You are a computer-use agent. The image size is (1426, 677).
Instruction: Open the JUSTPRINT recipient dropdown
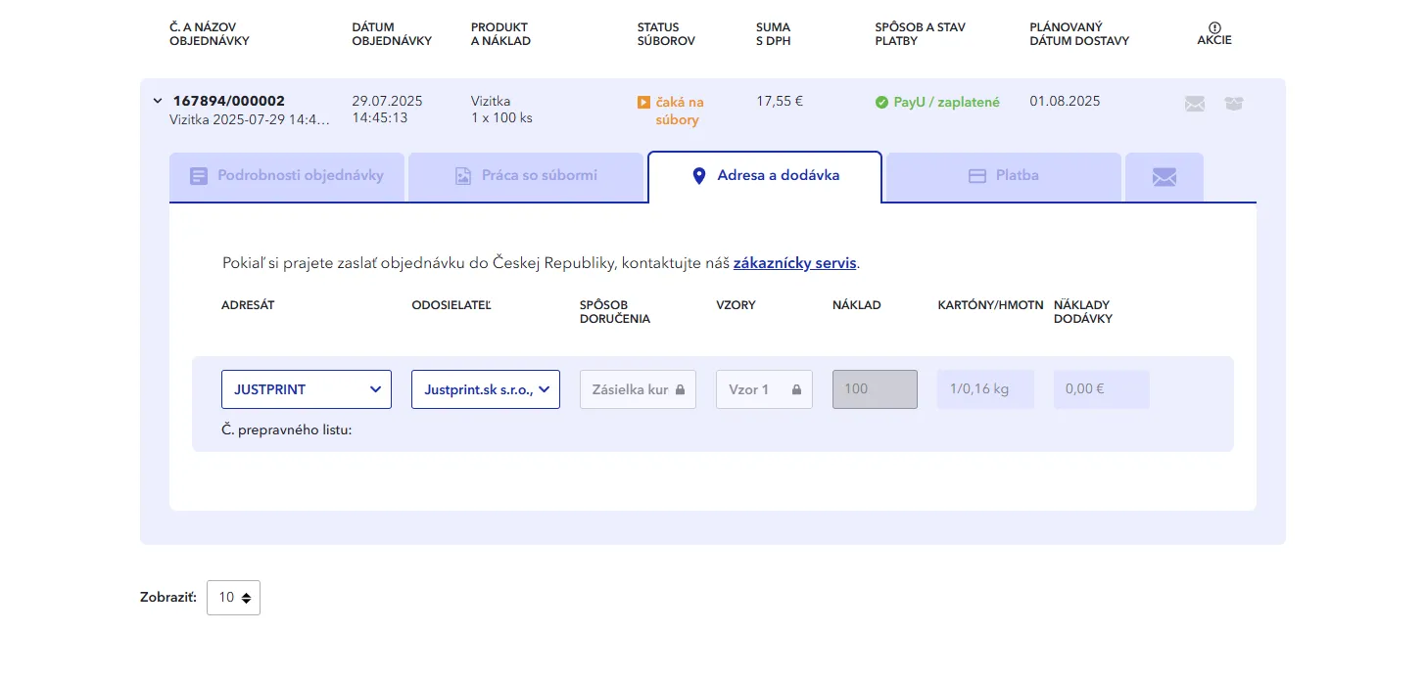(x=307, y=389)
